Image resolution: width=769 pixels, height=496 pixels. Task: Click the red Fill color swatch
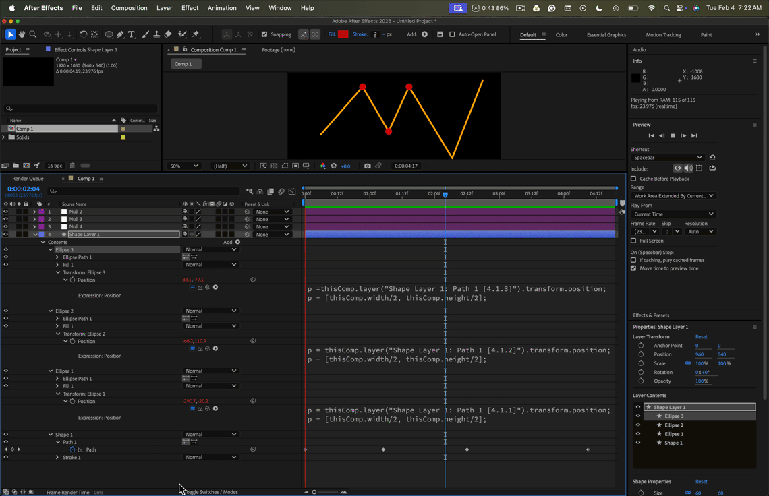click(x=343, y=34)
